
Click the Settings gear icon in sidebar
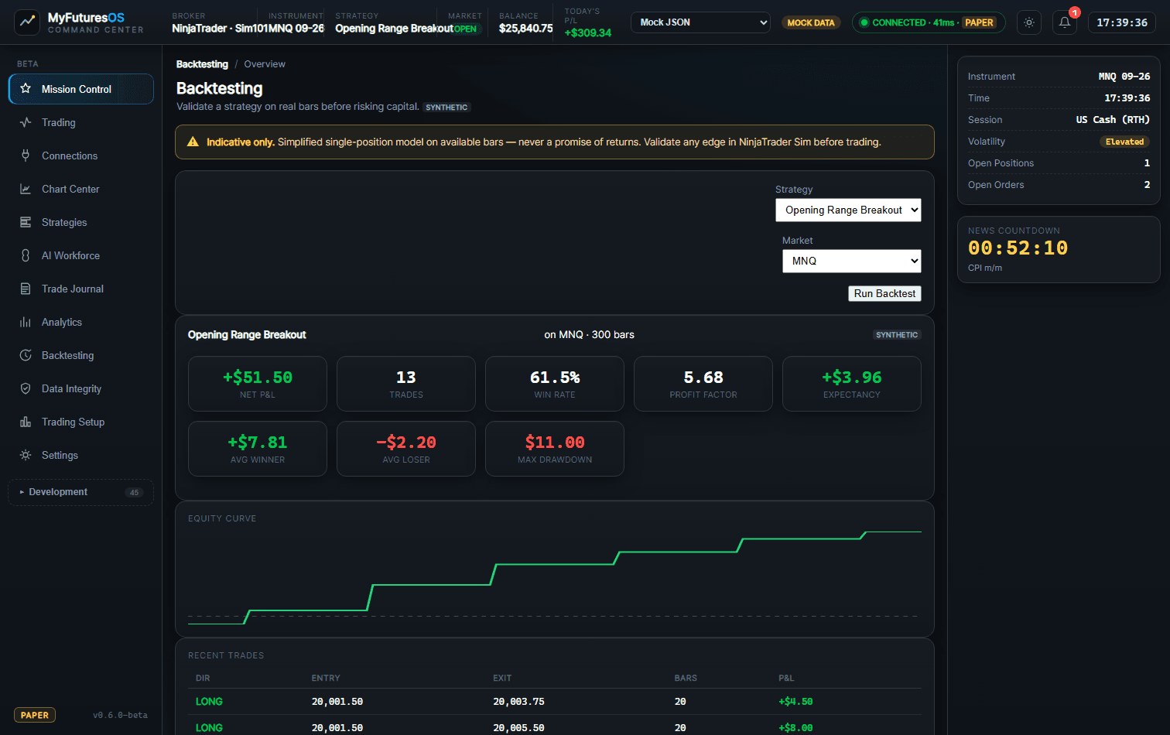[26, 455]
